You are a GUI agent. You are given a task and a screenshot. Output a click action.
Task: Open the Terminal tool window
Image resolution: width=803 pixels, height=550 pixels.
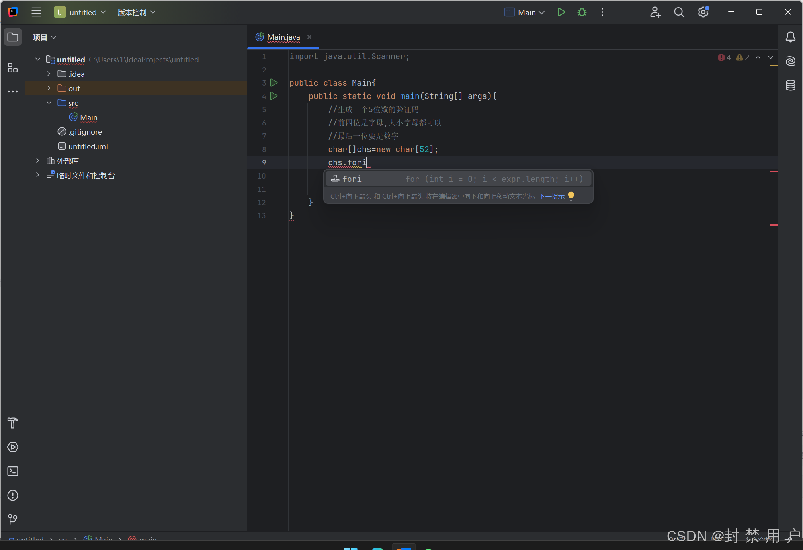[x=13, y=471]
